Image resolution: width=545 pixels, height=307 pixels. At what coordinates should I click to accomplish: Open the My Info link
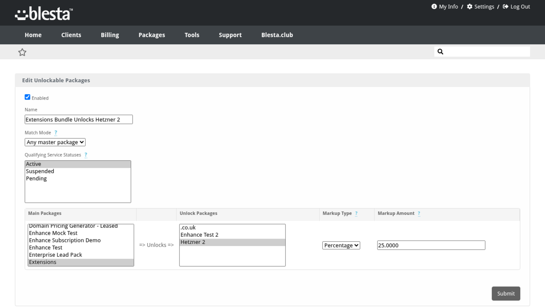(445, 7)
